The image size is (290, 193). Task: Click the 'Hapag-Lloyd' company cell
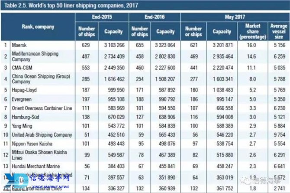pos(24,90)
